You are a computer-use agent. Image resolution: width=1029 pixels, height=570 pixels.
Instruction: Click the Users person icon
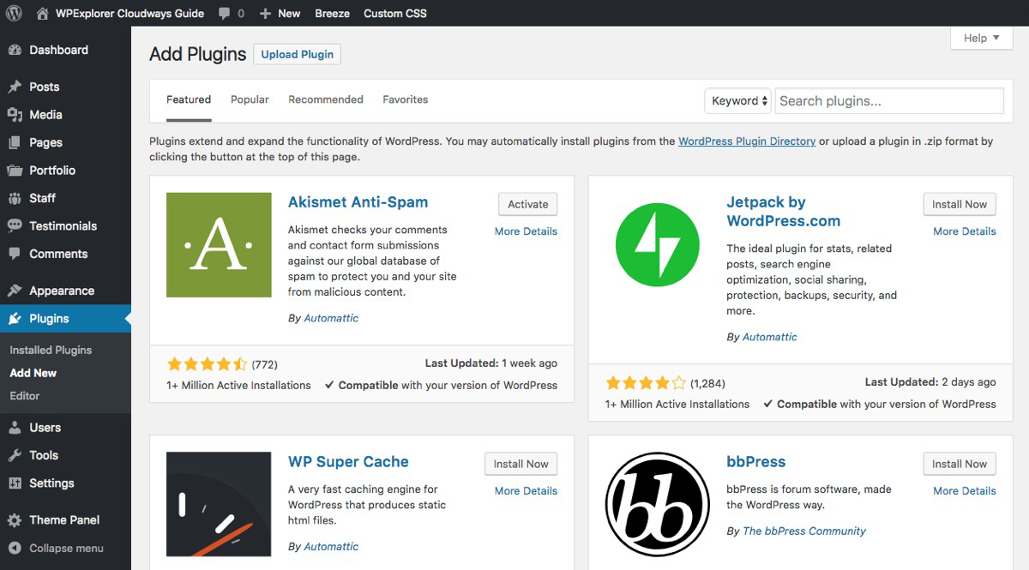pos(15,428)
